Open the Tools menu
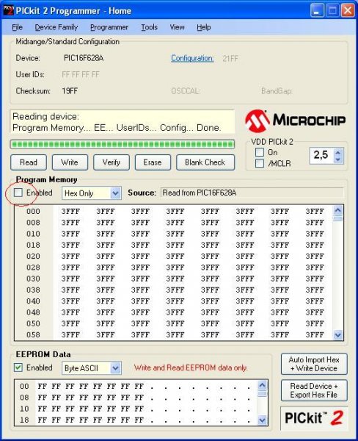This screenshot has height=441, width=358. [x=149, y=27]
